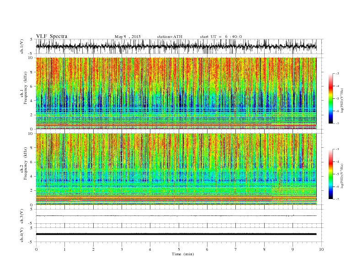
Task: Select the date text "May 8 , 2015"
Action: pos(128,37)
